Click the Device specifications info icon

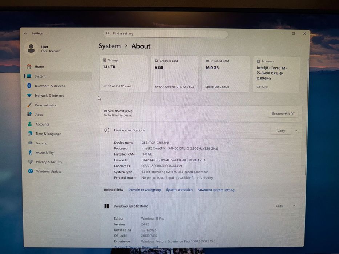107,130
